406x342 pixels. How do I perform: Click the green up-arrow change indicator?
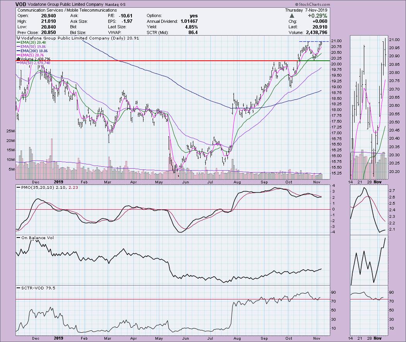pos(302,16)
